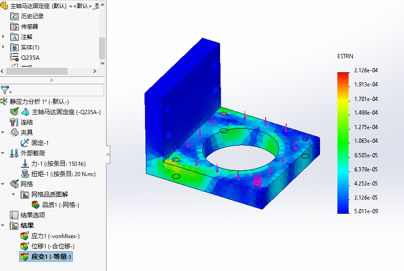Click the feature tree scroll down arrow
The image size is (404, 271).
pyautogui.click(x=102, y=63)
